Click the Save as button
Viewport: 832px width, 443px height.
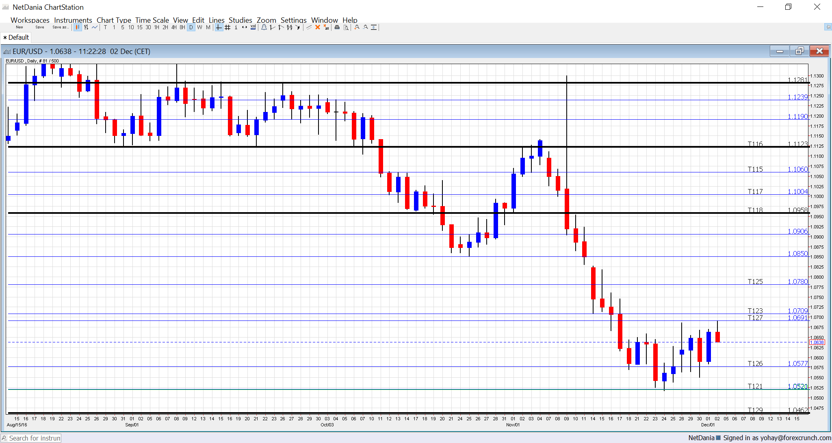60,27
